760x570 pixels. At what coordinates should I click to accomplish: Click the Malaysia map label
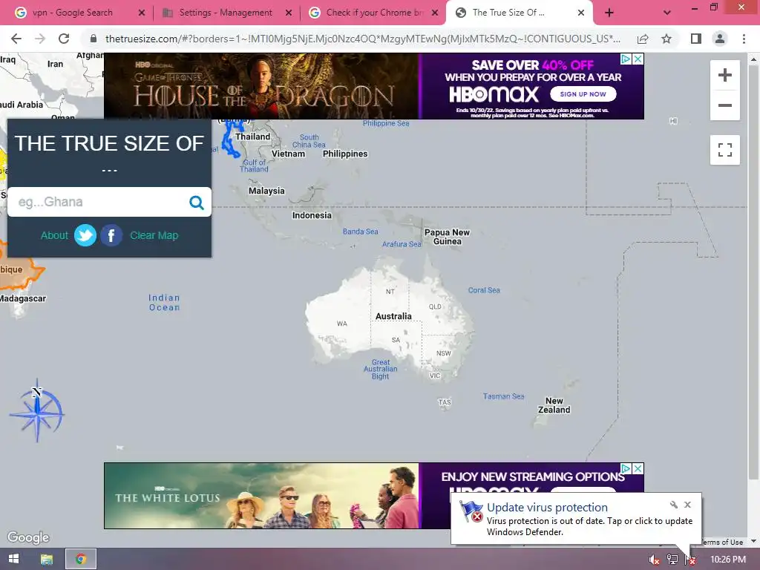[266, 191]
